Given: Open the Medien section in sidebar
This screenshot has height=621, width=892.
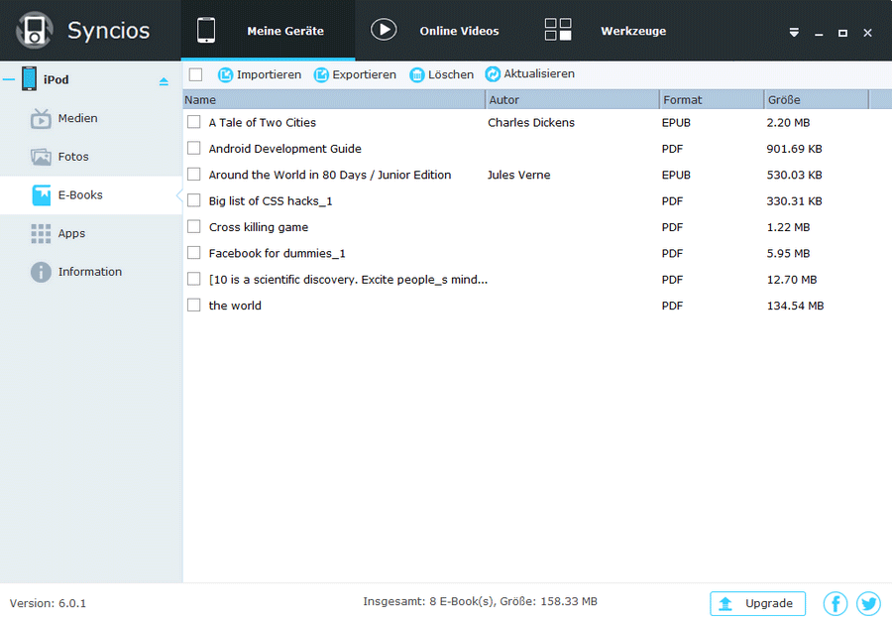Looking at the screenshot, I should tap(91, 118).
